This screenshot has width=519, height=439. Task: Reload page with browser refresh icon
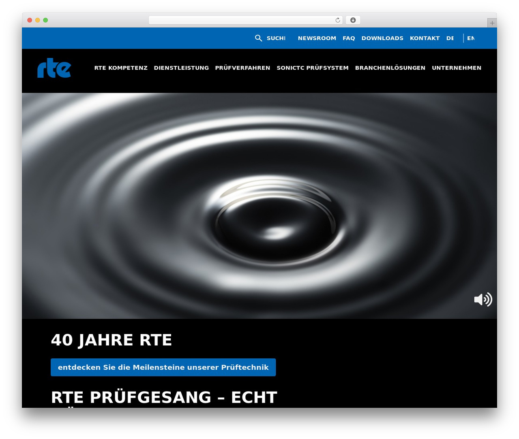[338, 20]
